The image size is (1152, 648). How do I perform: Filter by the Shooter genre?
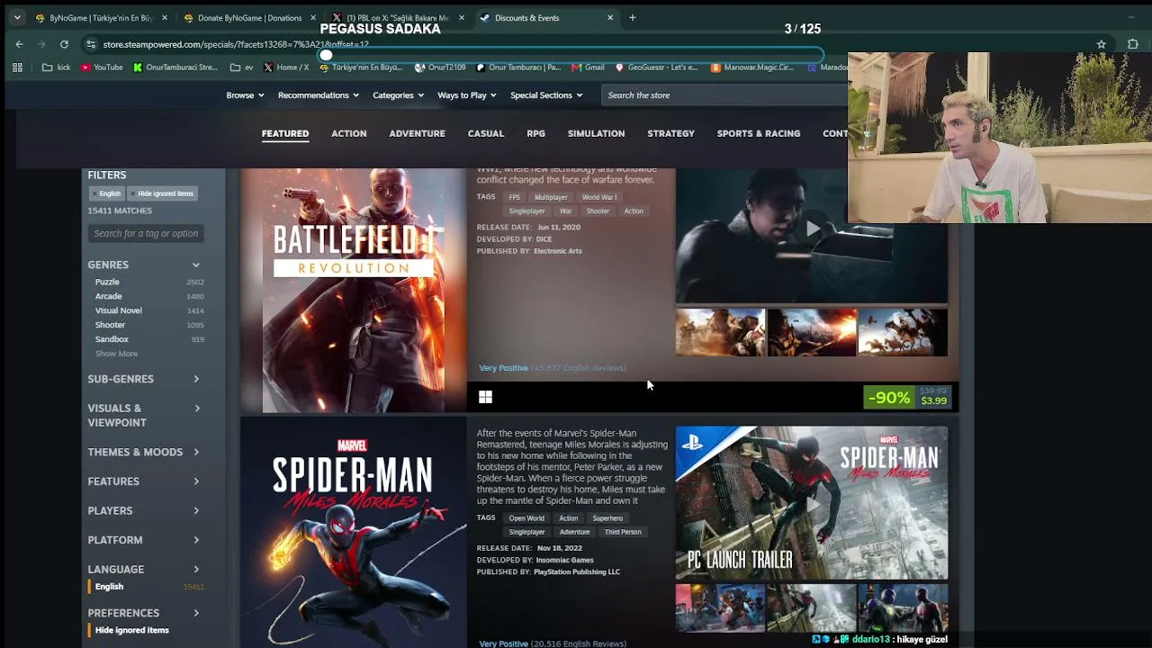(110, 325)
